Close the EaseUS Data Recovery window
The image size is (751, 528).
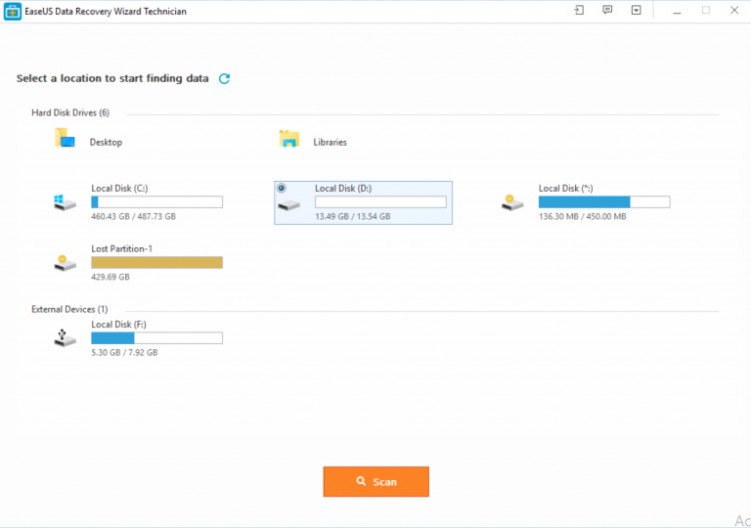coord(734,10)
